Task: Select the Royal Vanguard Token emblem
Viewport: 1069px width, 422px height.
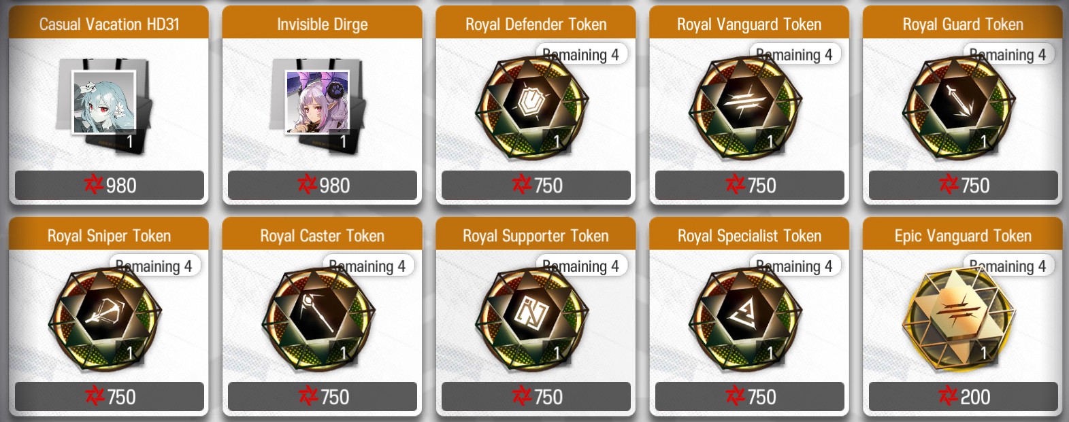Action: (746, 107)
